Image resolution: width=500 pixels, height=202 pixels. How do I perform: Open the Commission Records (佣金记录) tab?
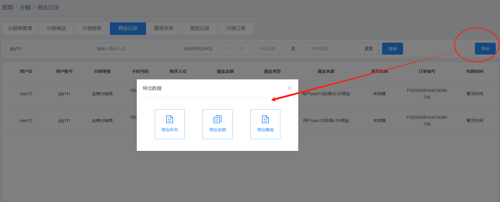tap(128, 28)
